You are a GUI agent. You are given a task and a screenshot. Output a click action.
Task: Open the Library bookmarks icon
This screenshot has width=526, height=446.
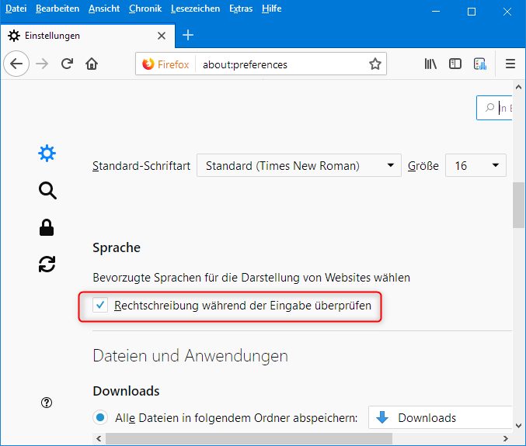(x=430, y=64)
